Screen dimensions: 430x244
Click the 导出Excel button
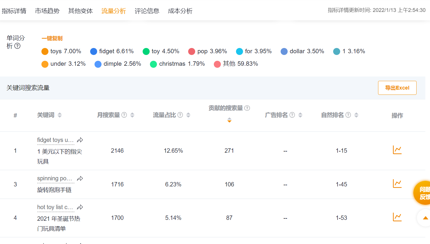point(397,88)
